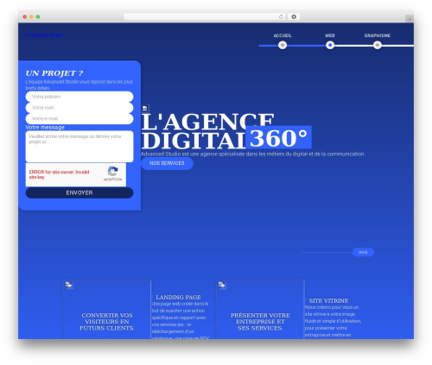Focus the Votre prénom field
The height and width of the screenshot is (365, 432).
79,97
